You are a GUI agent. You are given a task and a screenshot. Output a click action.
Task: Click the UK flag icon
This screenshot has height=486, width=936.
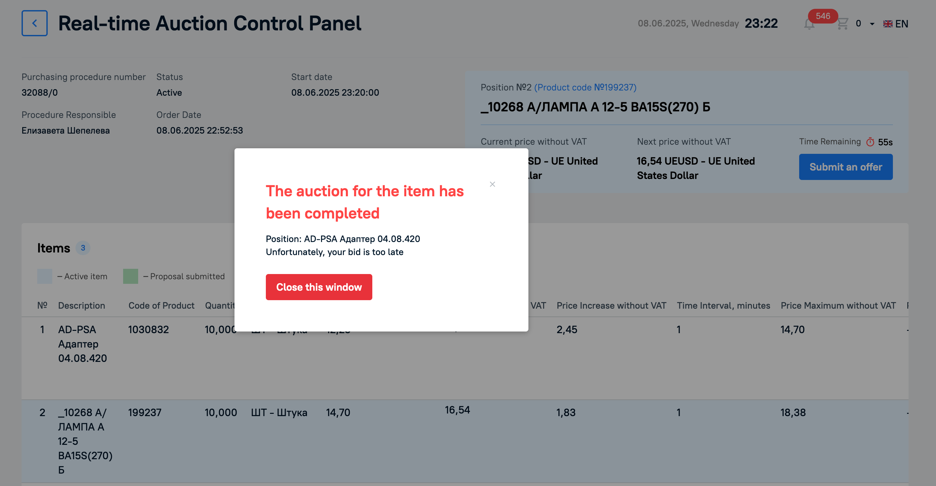point(888,24)
